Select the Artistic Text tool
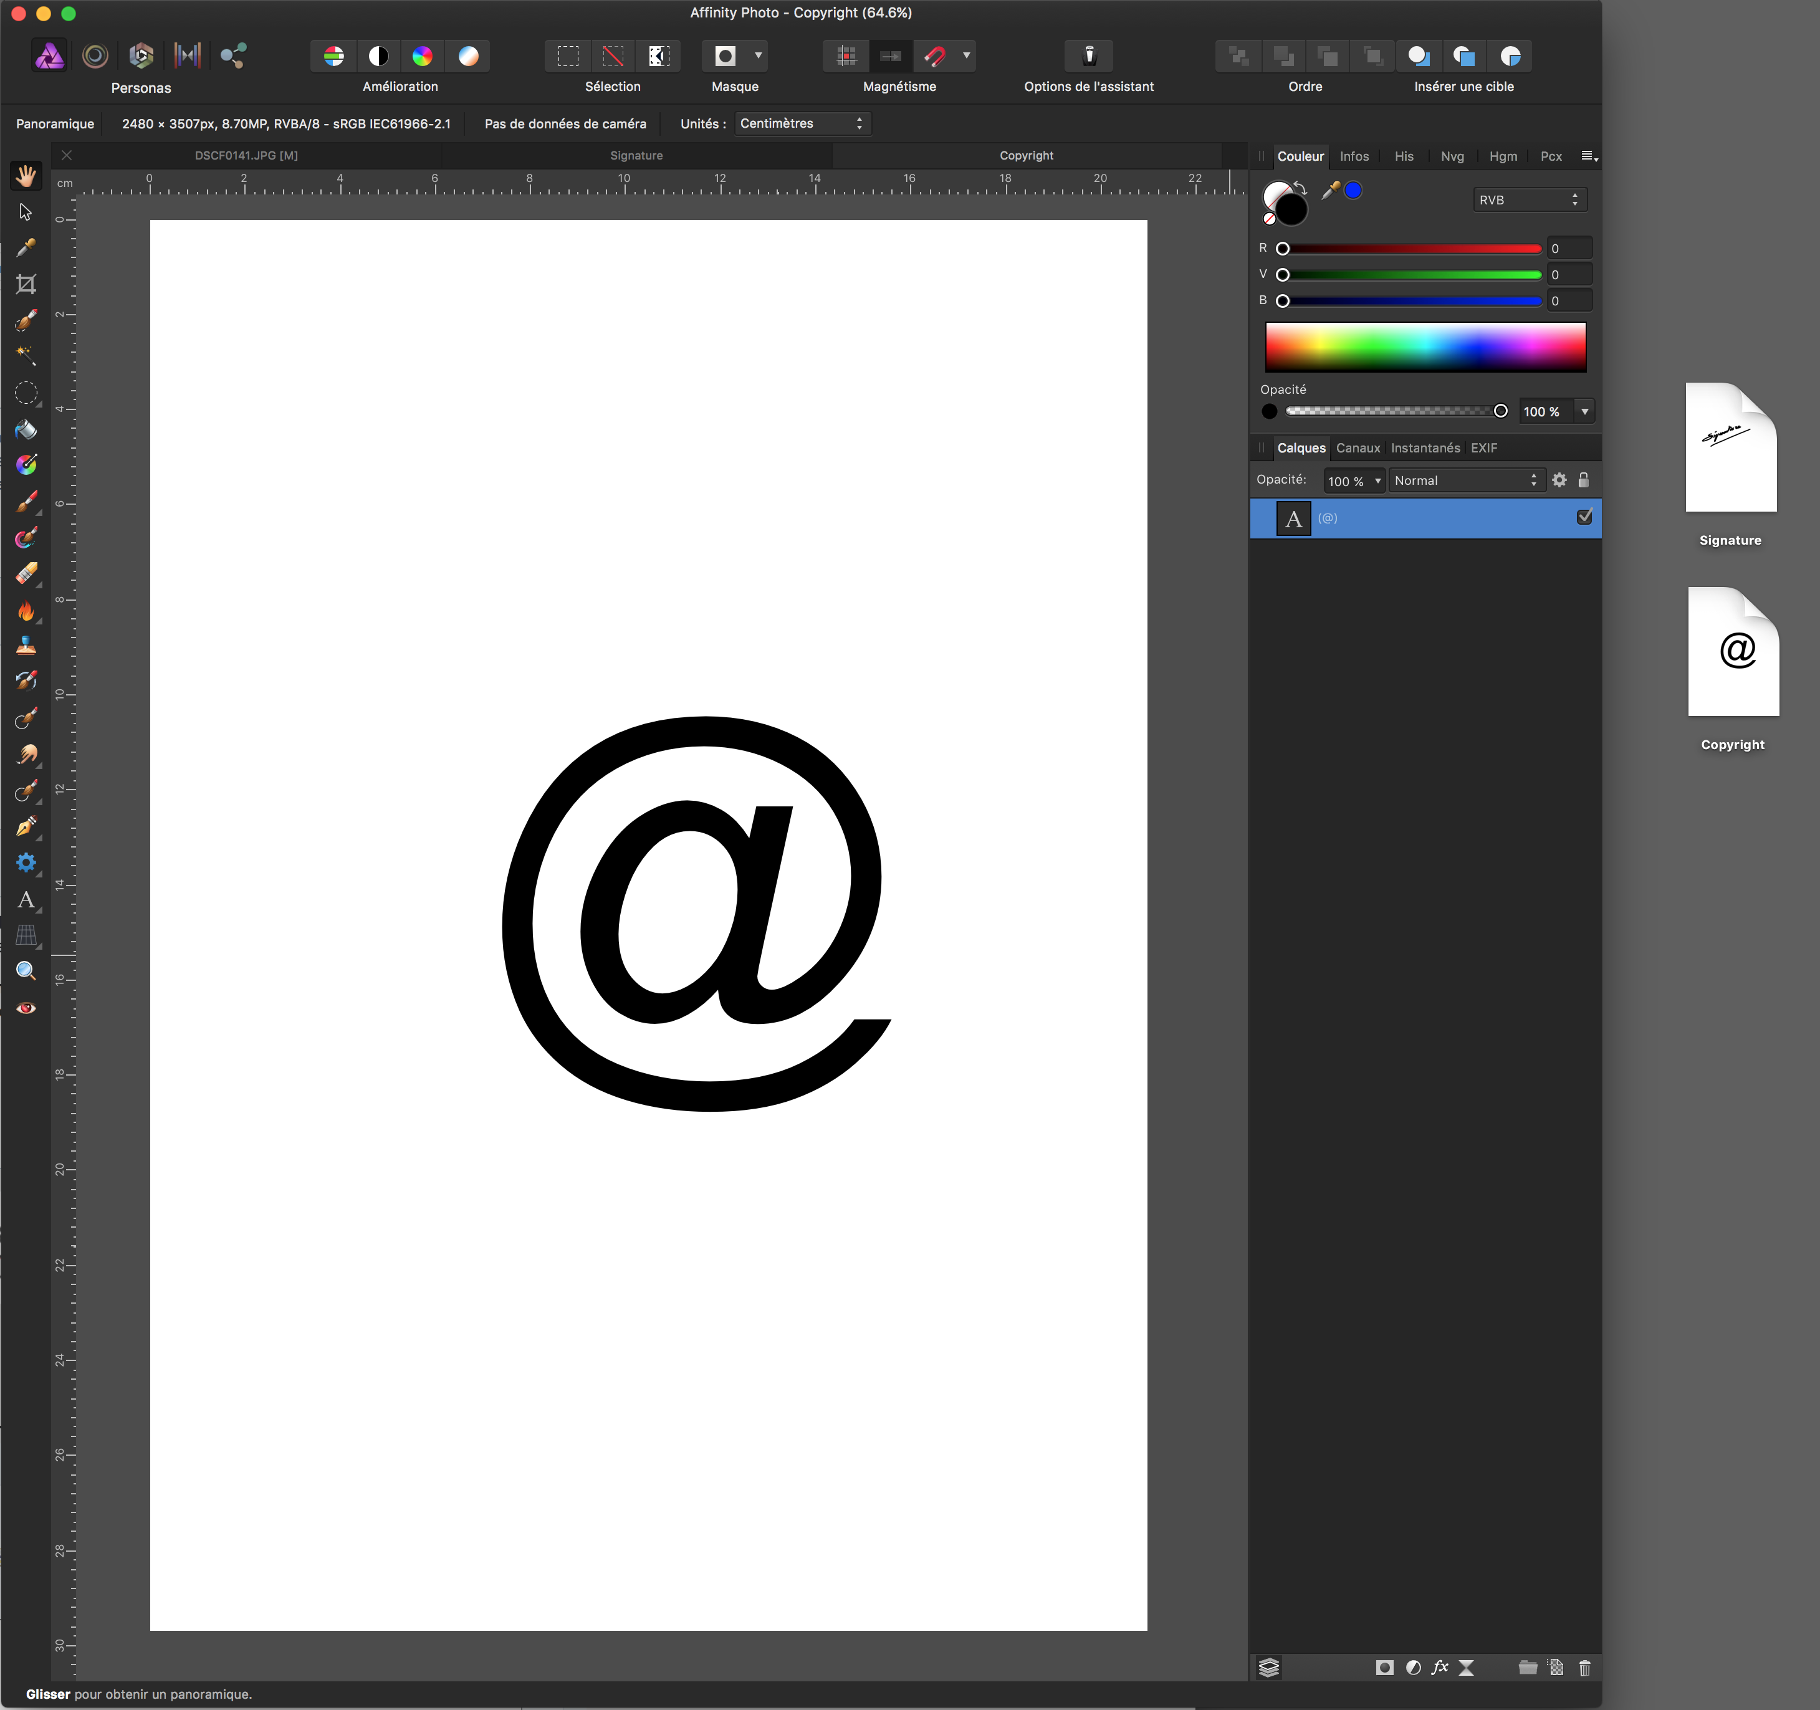The image size is (1820, 1710). (26, 900)
